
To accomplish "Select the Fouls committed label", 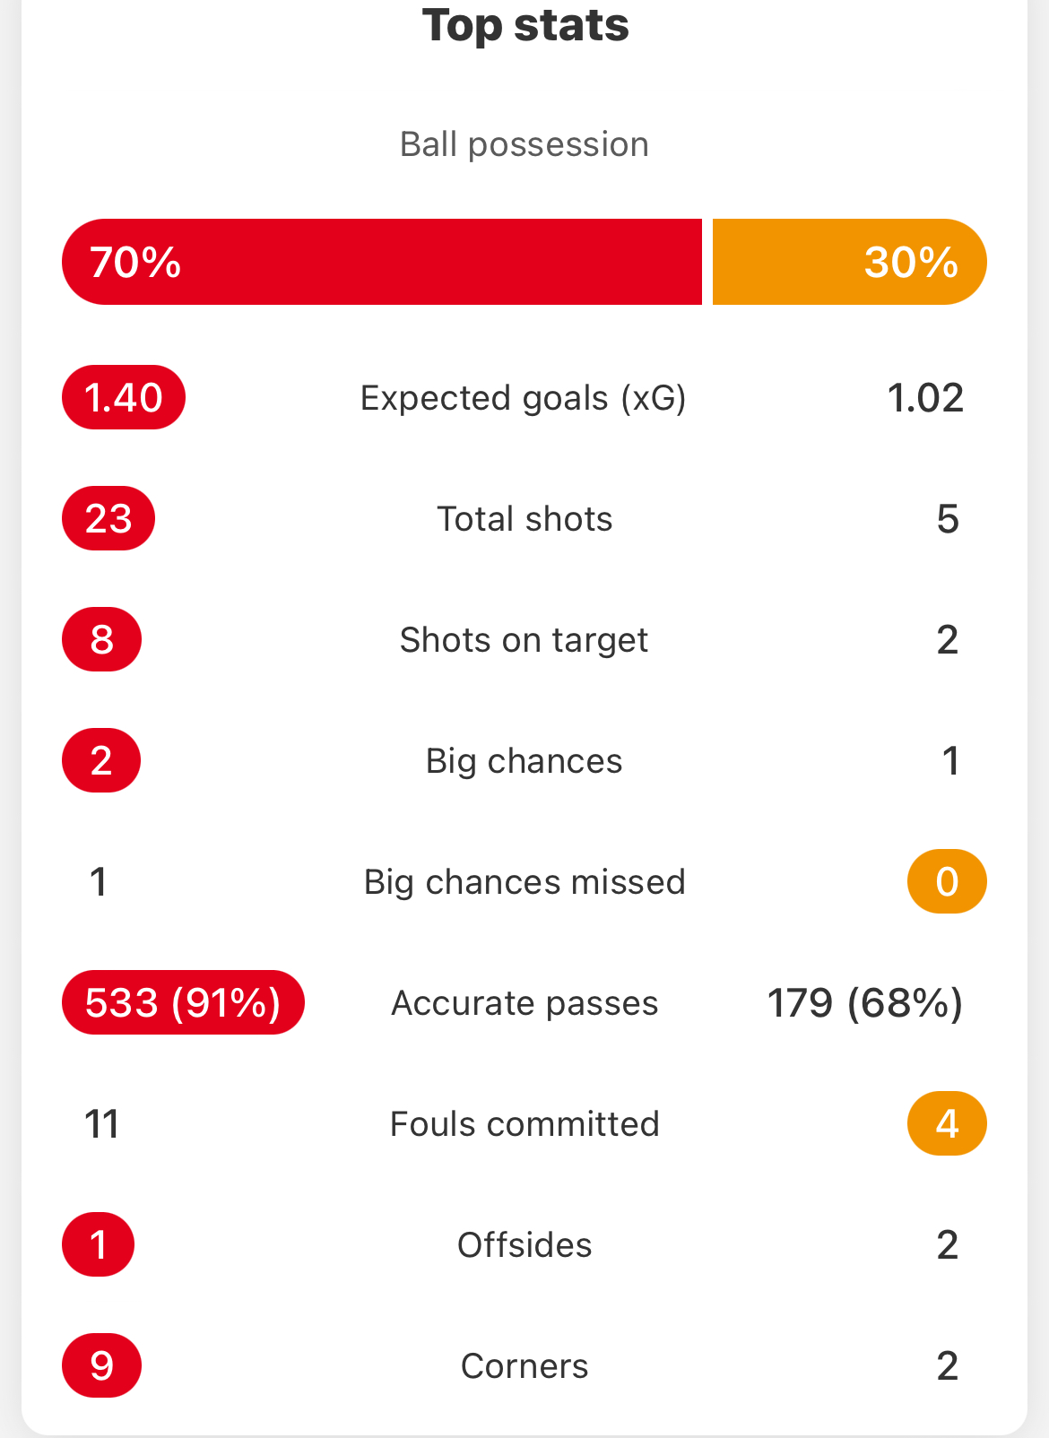I will pyautogui.click(x=524, y=1124).
